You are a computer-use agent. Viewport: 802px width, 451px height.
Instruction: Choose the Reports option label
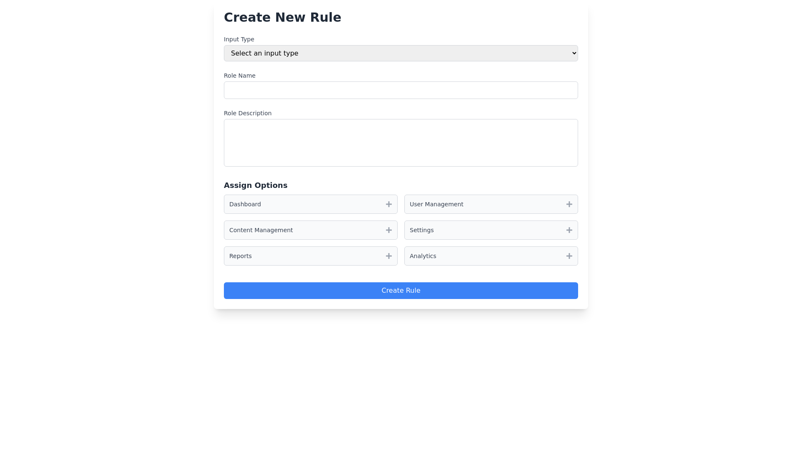(241, 256)
